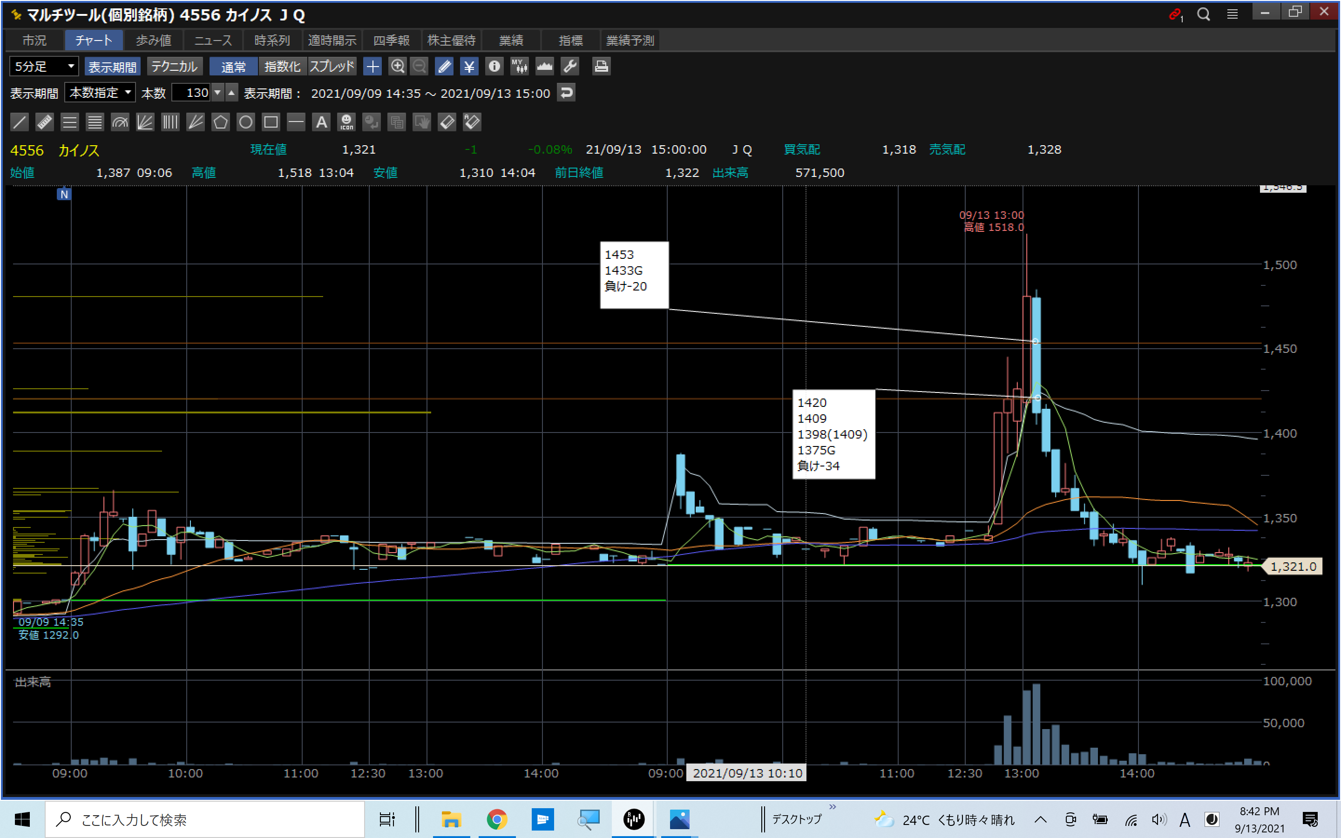Open Chrome from the taskbar
Screen dimensions: 1341x838
tap(496, 818)
